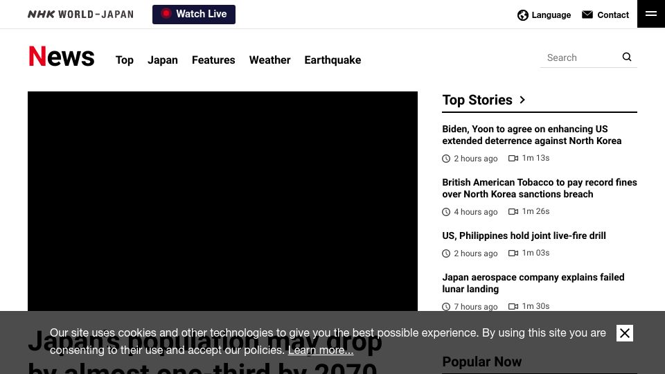Screen dimensions: 665x374
Task: Open the British American Tobacco fines story
Action: 540,188
